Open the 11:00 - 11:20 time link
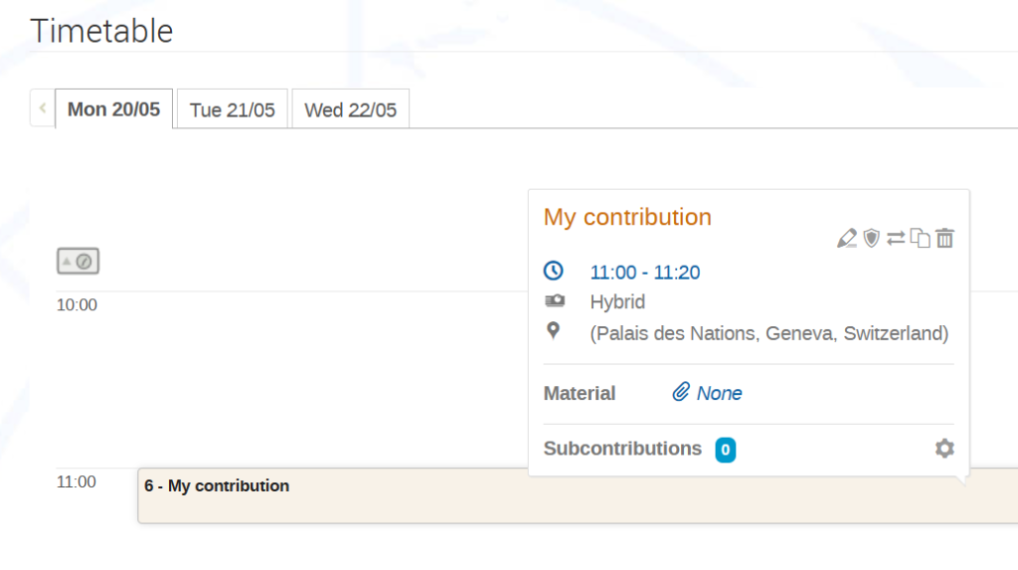1018x570 pixels. (644, 273)
